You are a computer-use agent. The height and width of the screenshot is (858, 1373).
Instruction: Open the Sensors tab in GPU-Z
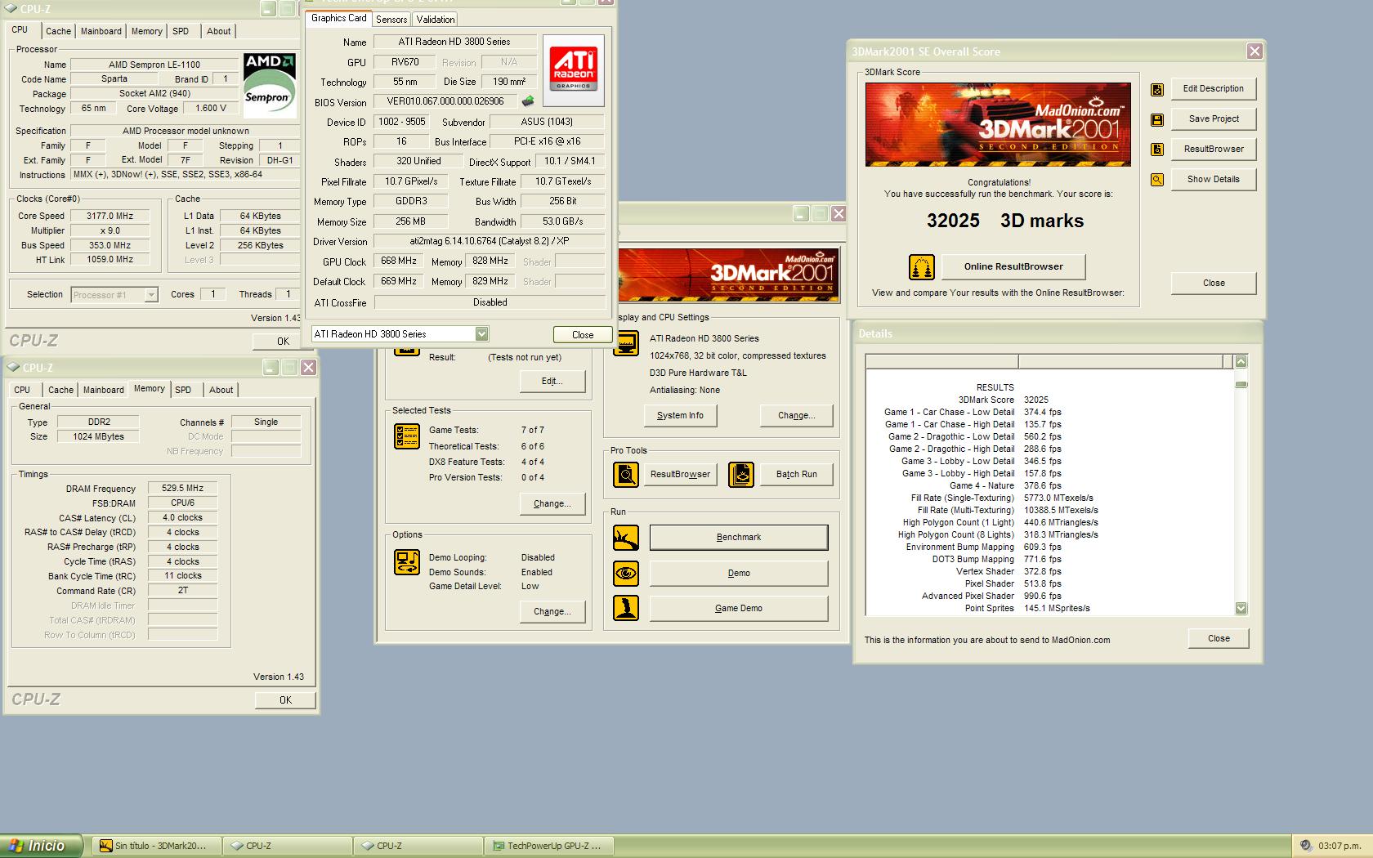pos(391,20)
